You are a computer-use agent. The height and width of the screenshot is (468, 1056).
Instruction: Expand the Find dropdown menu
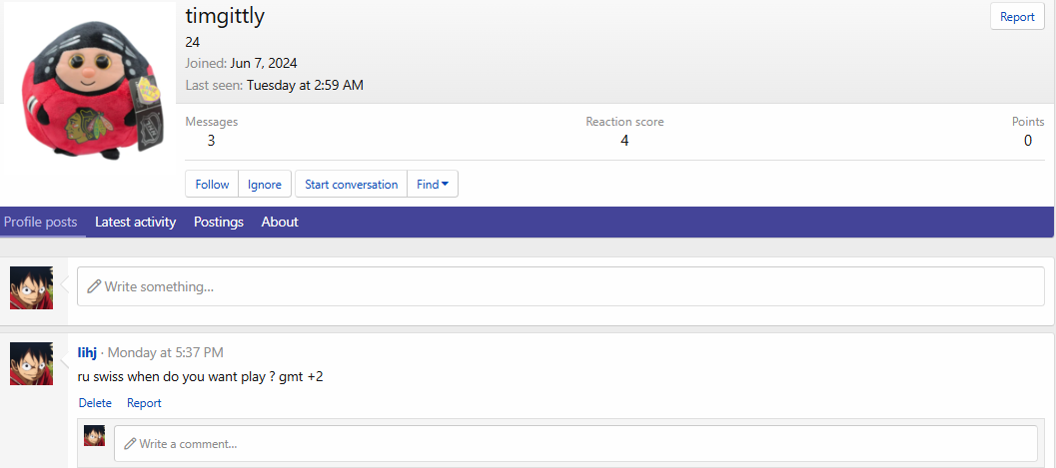coord(433,185)
